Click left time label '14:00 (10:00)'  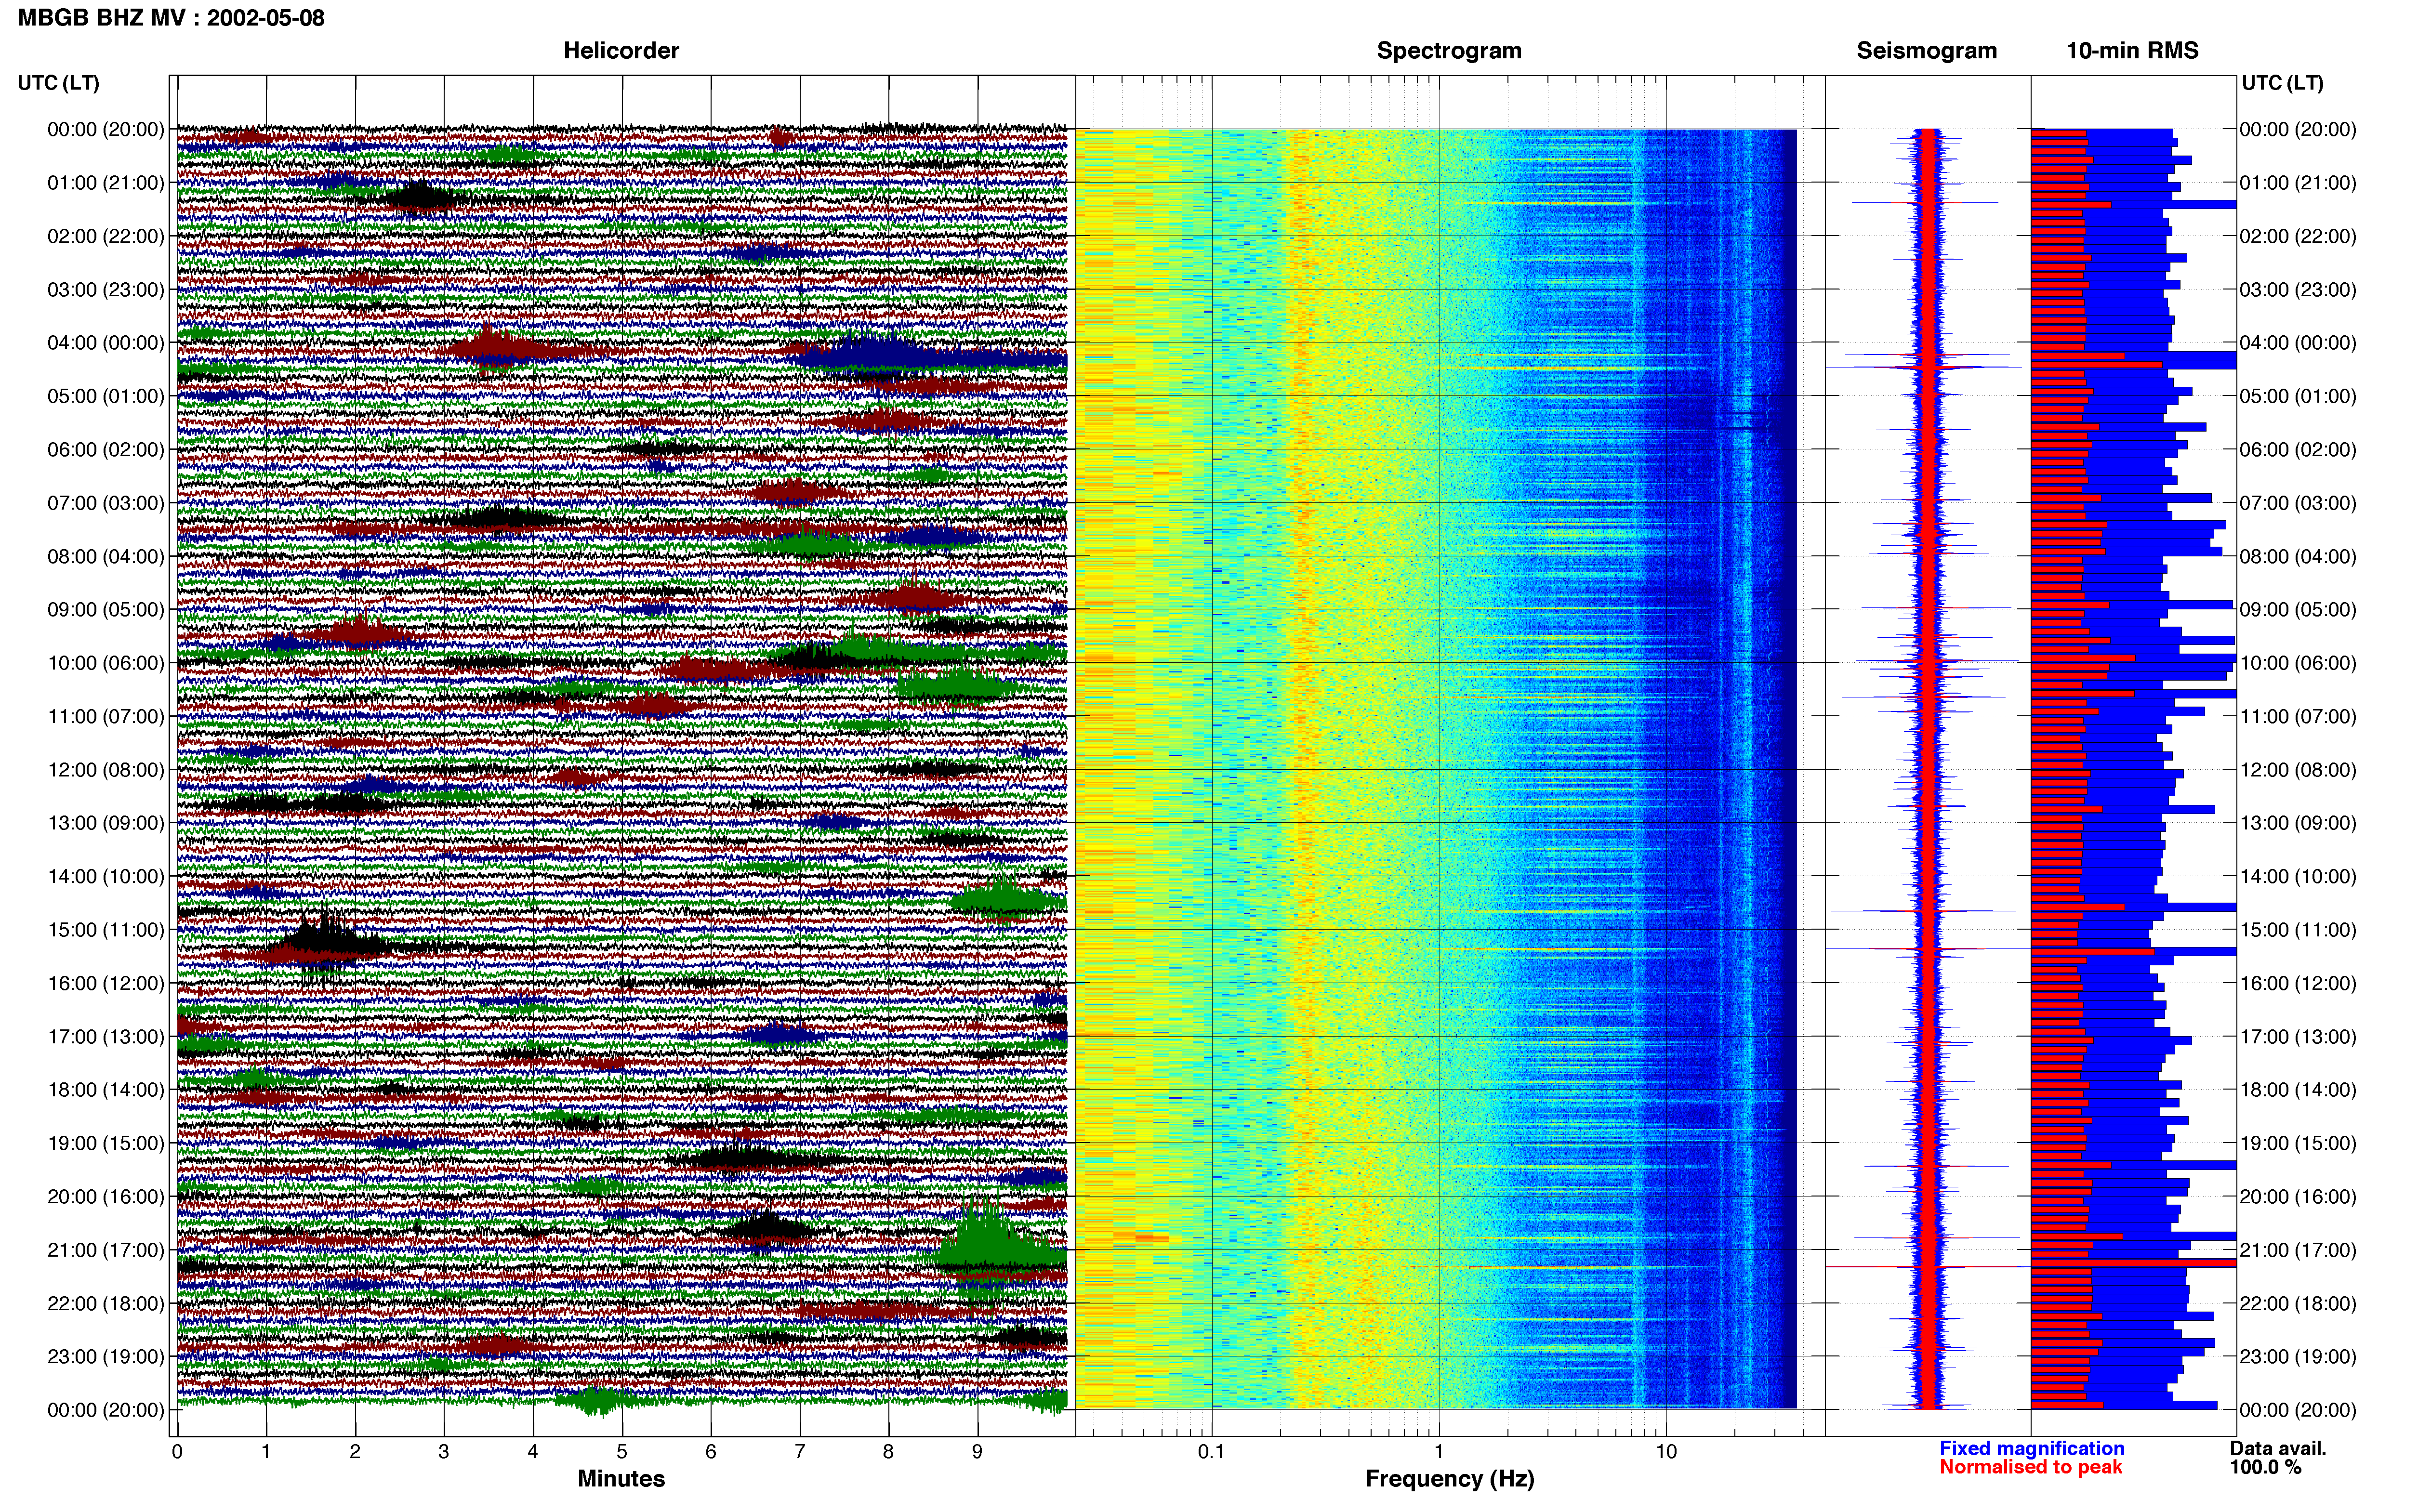[105, 877]
